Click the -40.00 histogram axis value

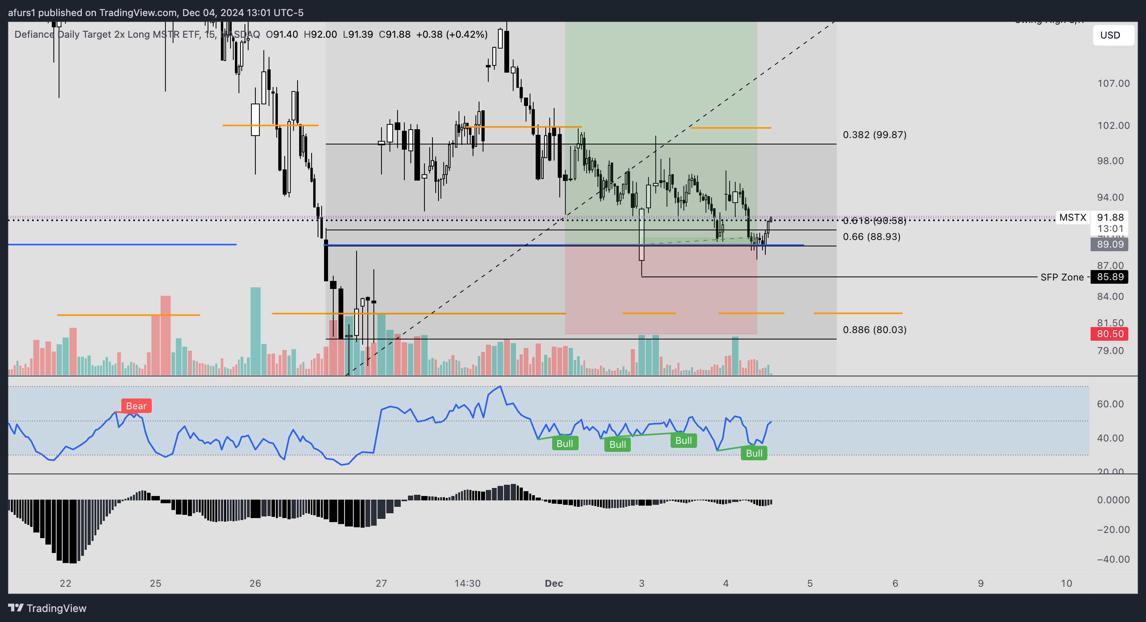1113,559
